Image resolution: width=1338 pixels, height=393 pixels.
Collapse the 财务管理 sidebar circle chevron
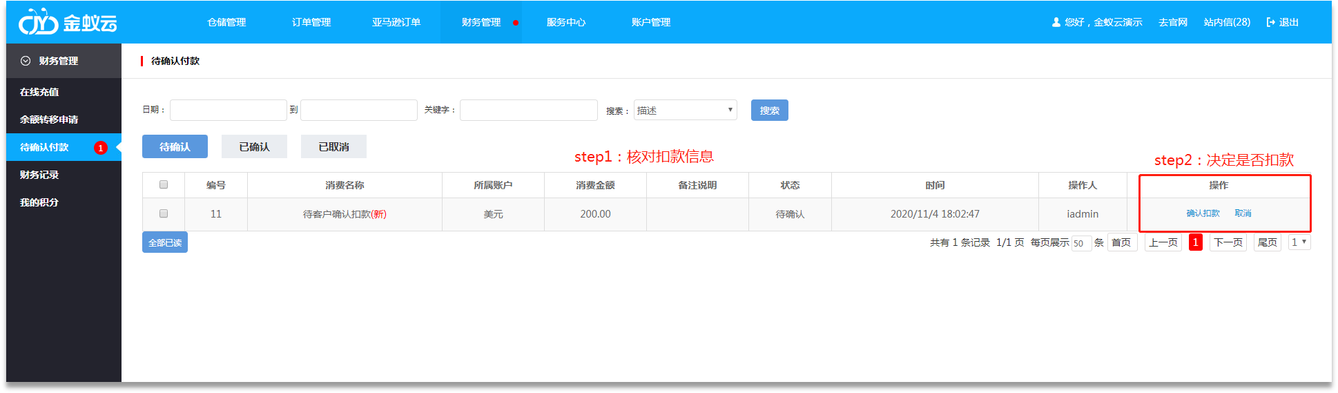(x=26, y=61)
